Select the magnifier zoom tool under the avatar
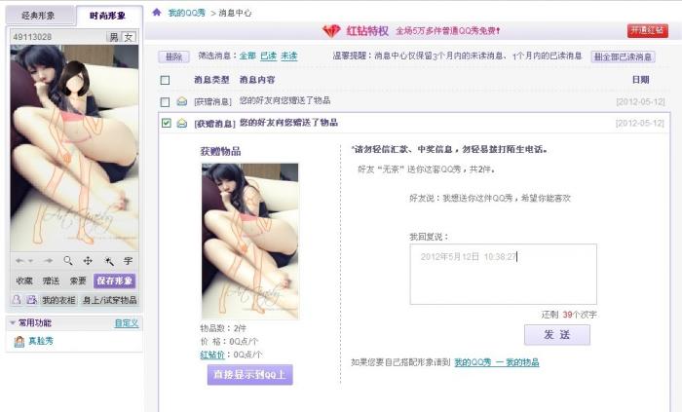This screenshot has height=412, width=682. pyautogui.click(x=68, y=260)
